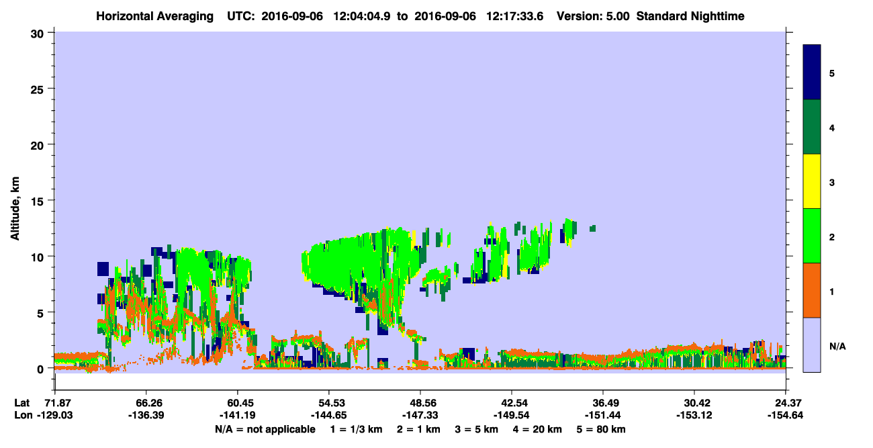Click longitude value '-141.19'
The height and width of the screenshot is (448, 873).
click(237, 415)
